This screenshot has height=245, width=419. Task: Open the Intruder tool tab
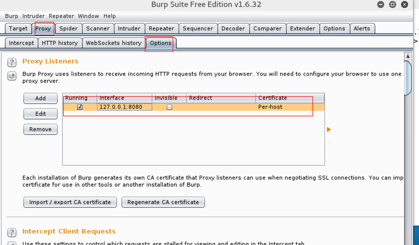coord(129,29)
